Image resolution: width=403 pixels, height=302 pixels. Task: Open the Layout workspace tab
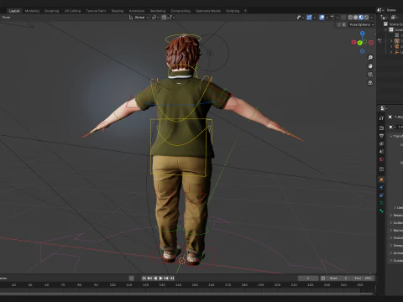[x=14, y=11]
